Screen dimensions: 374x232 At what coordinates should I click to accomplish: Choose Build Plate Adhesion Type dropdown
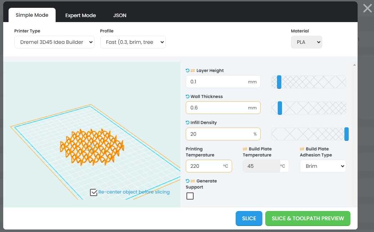click(323, 166)
